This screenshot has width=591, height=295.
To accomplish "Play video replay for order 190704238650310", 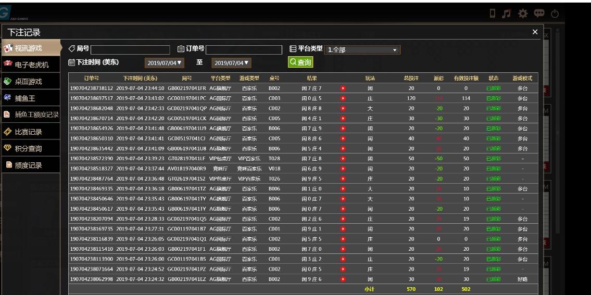I will 343,138.
